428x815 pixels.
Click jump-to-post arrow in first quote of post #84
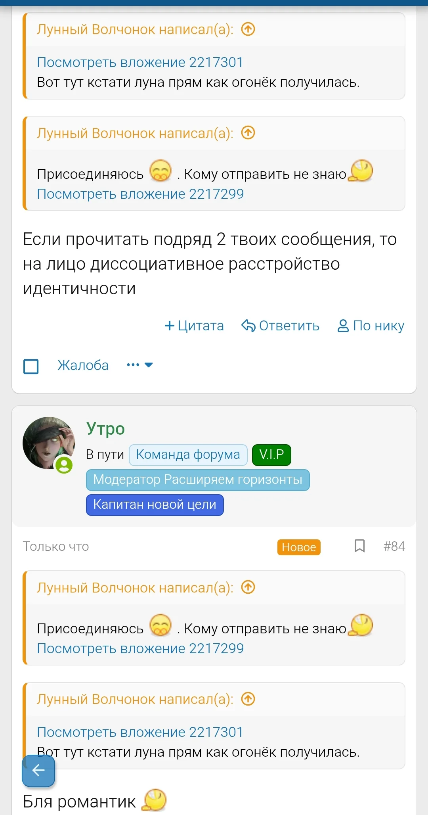[248, 587]
